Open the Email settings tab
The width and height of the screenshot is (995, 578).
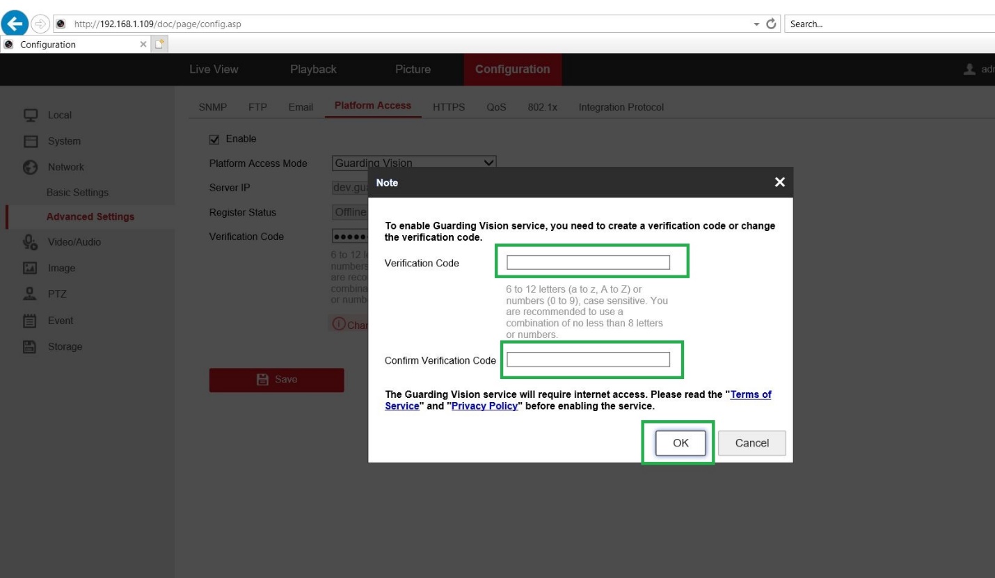[x=301, y=107]
